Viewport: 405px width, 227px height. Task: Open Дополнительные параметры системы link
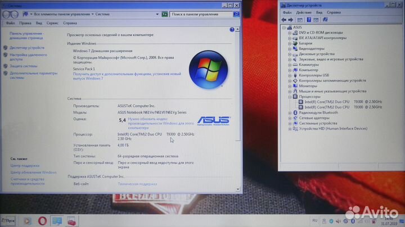34,75
